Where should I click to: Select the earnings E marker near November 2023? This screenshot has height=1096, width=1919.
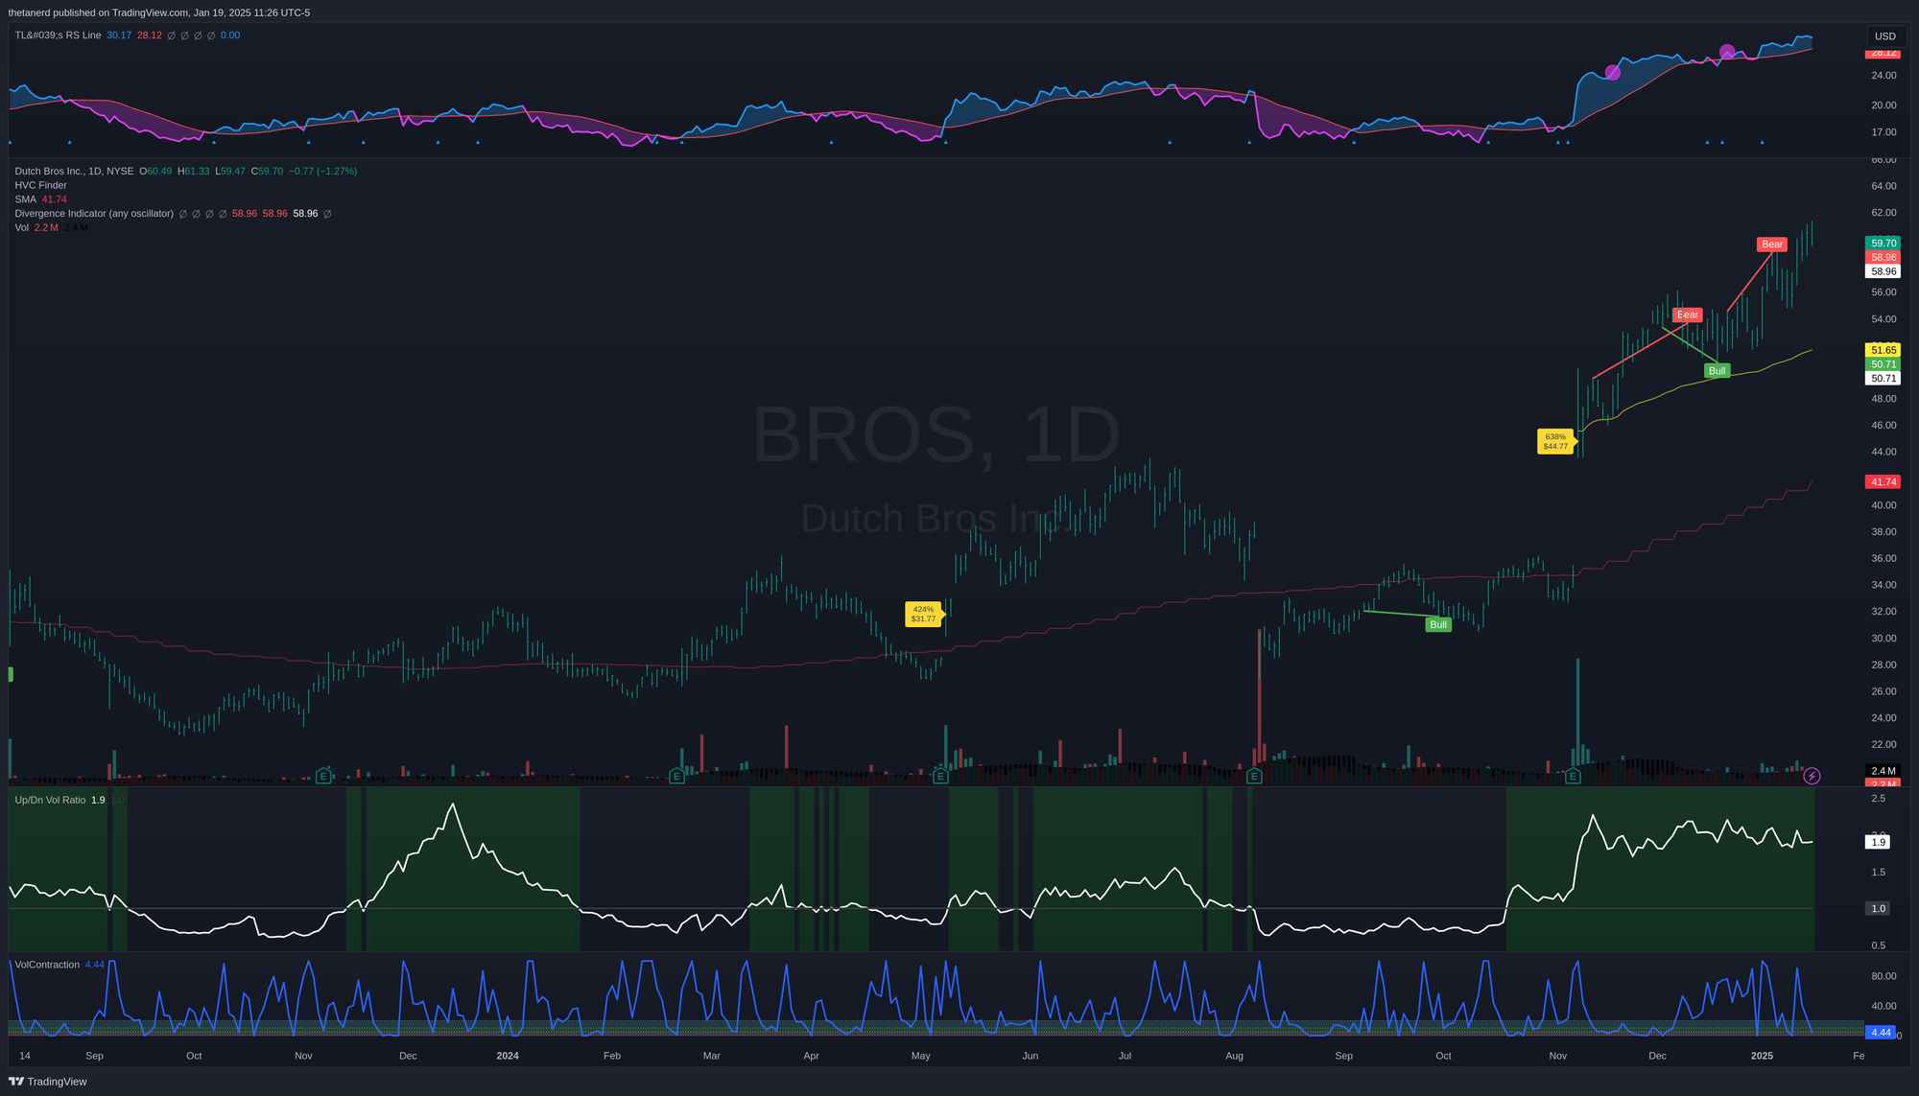tap(324, 776)
